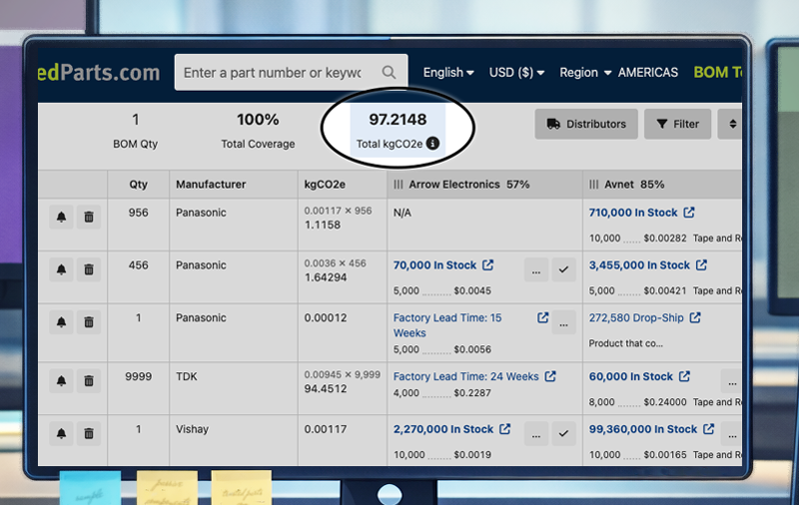Open the 3,455,000 In Stock link
Viewport: 799px width, 505px height.
click(639, 265)
